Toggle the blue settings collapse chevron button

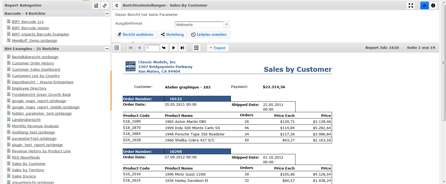click(424, 5)
